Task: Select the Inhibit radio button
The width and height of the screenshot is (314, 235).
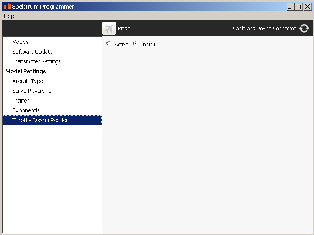Action: pyautogui.click(x=135, y=43)
